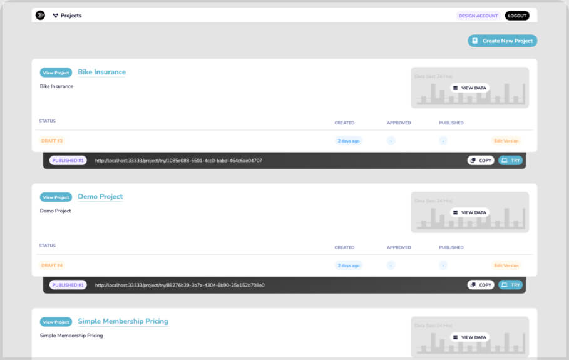Click Bike Insurance '2 days ago' created badge
This screenshot has width=569, height=360.
click(x=349, y=141)
